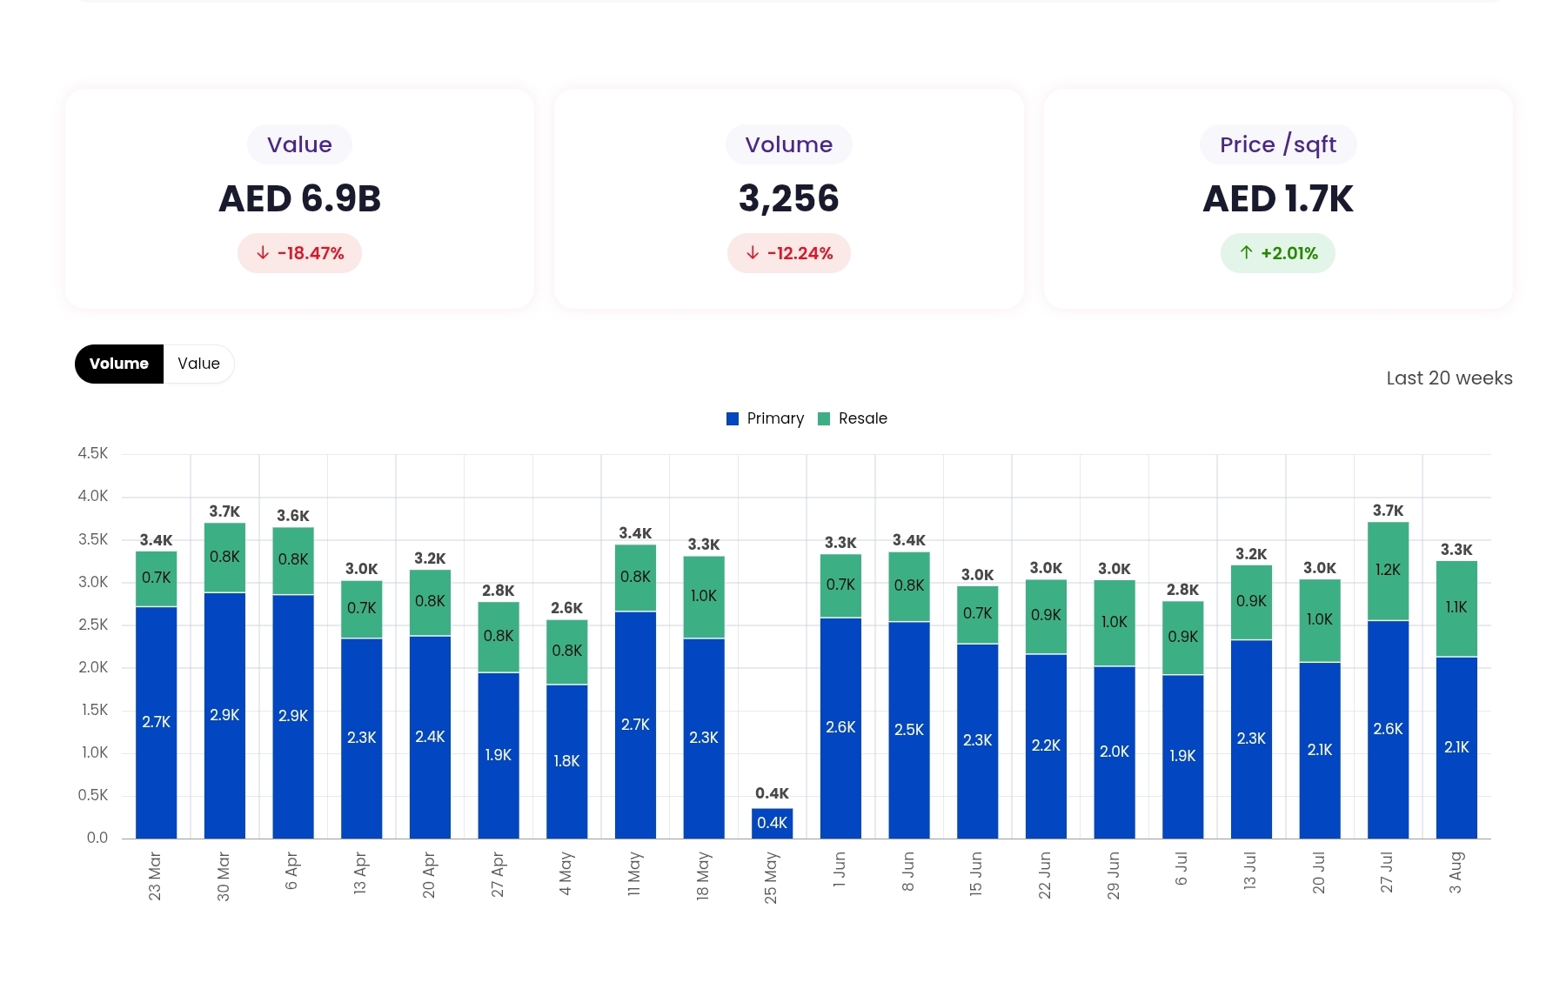Viewport: 1553px width, 996px height.
Task: Select the 22 Jun primary 2.2K segment
Action: pos(1046,746)
